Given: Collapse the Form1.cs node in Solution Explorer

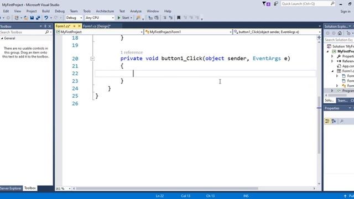Looking at the screenshot, I should [x=332, y=71].
